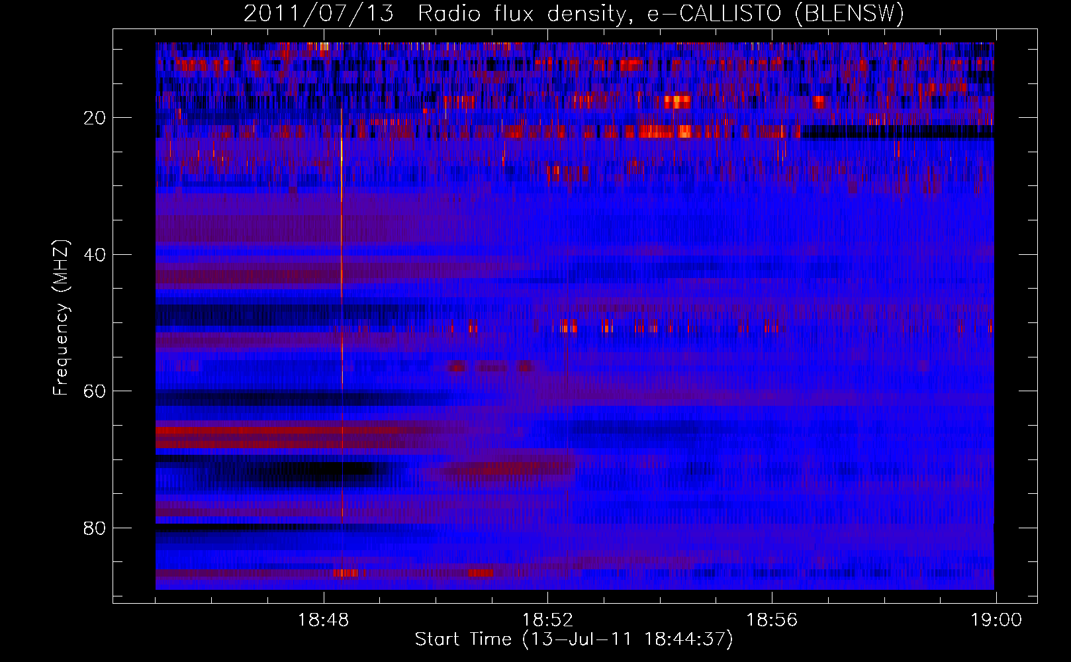
Task: Click the 18:56 time tick label
Action: 772,620
